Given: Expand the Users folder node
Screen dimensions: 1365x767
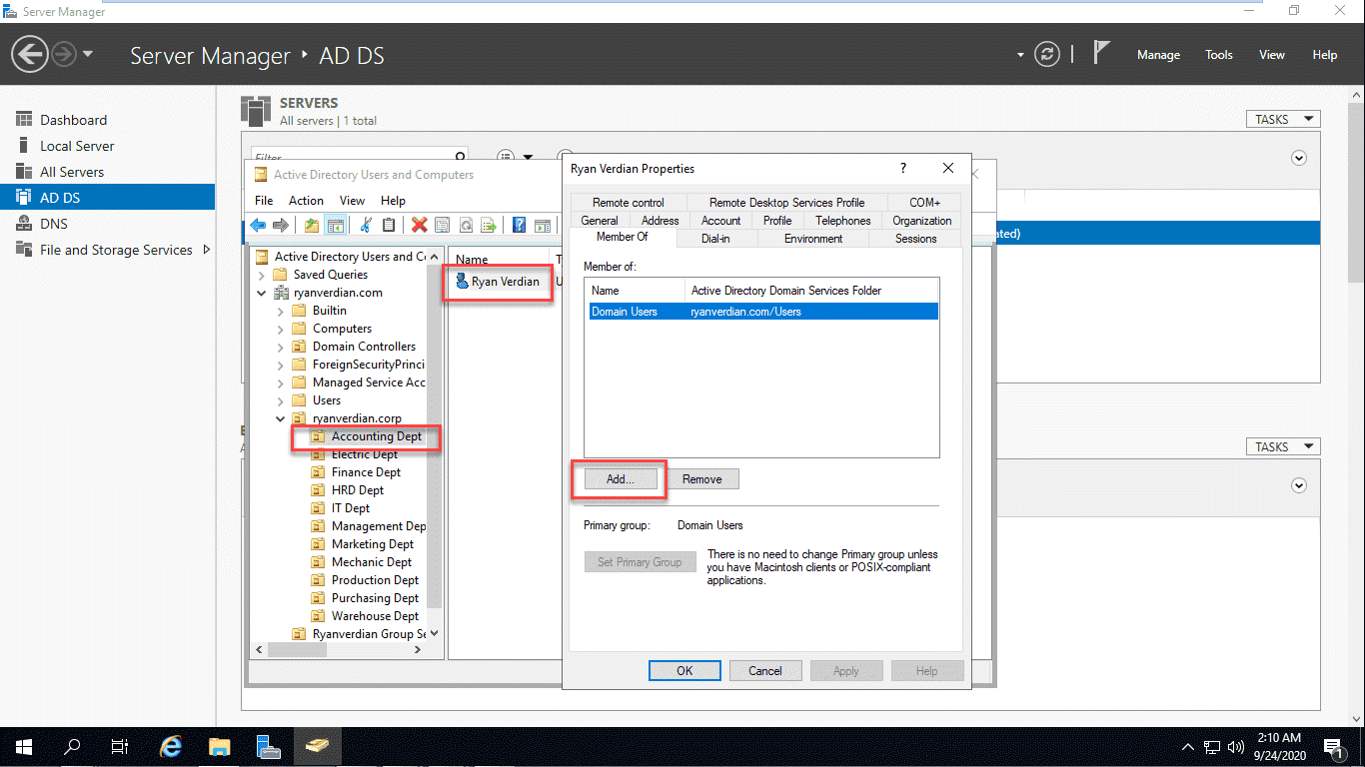Looking at the screenshot, I should (x=281, y=400).
